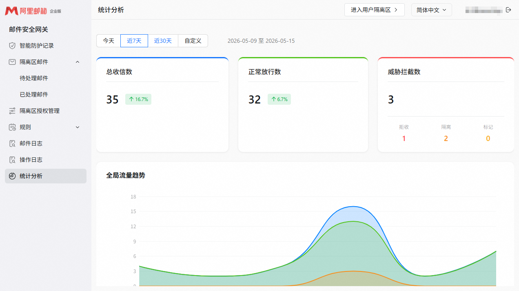Click the 6.7% increase badge
Viewport: 519px width, 291px height.
click(x=279, y=99)
